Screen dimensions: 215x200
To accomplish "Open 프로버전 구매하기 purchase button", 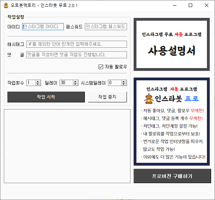I will point(172,176).
